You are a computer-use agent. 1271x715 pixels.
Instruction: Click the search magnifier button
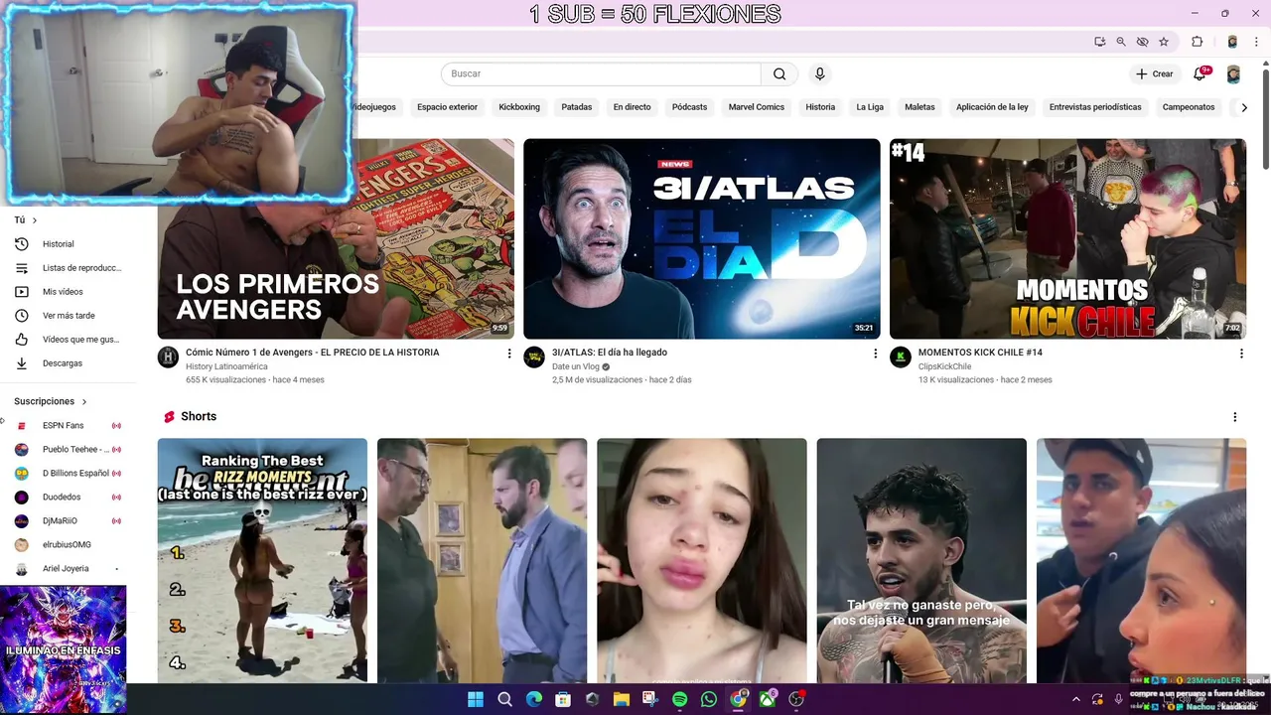click(x=779, y=73)
